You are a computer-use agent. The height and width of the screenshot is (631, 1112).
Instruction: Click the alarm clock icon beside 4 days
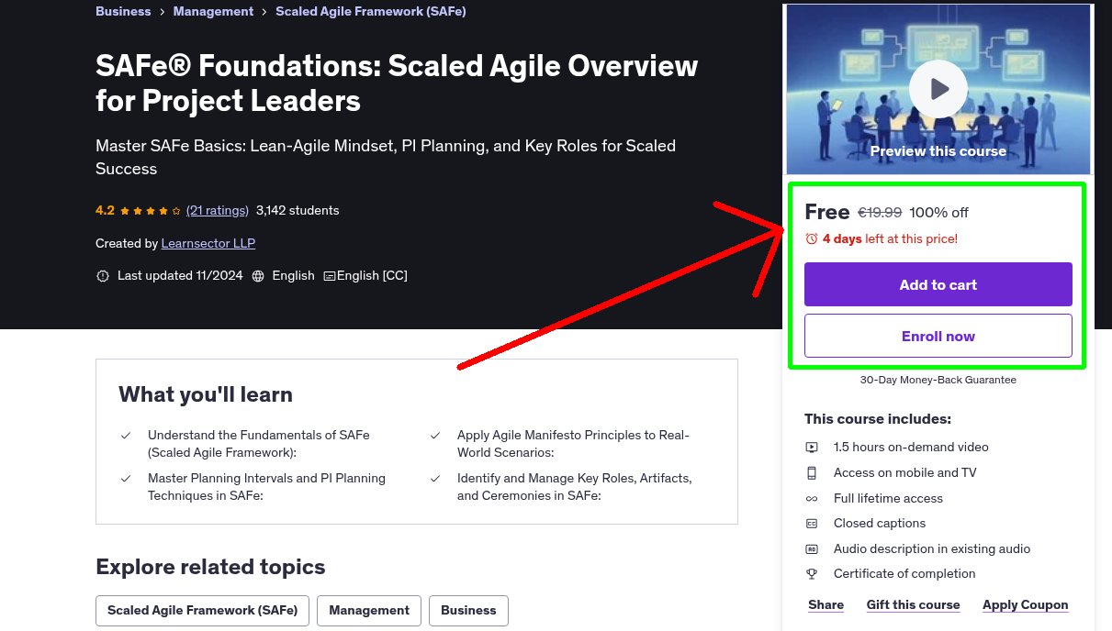[x=812, y=238]
